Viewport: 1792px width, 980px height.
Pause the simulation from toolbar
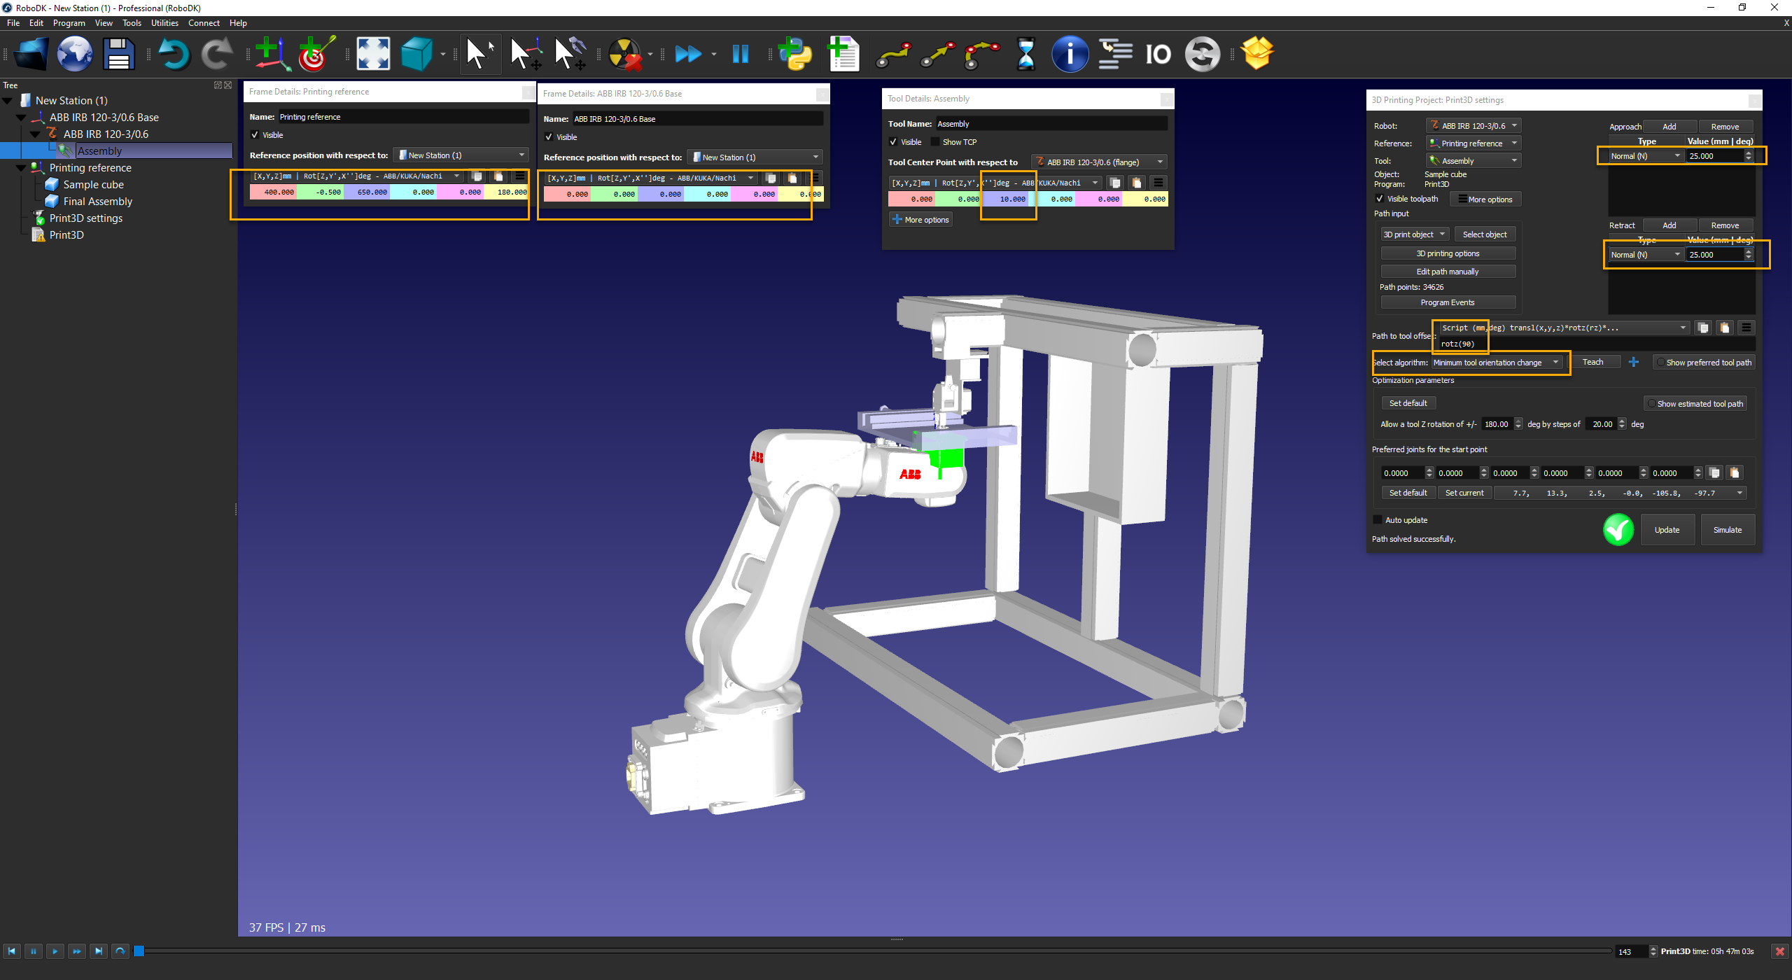point(740,54)
